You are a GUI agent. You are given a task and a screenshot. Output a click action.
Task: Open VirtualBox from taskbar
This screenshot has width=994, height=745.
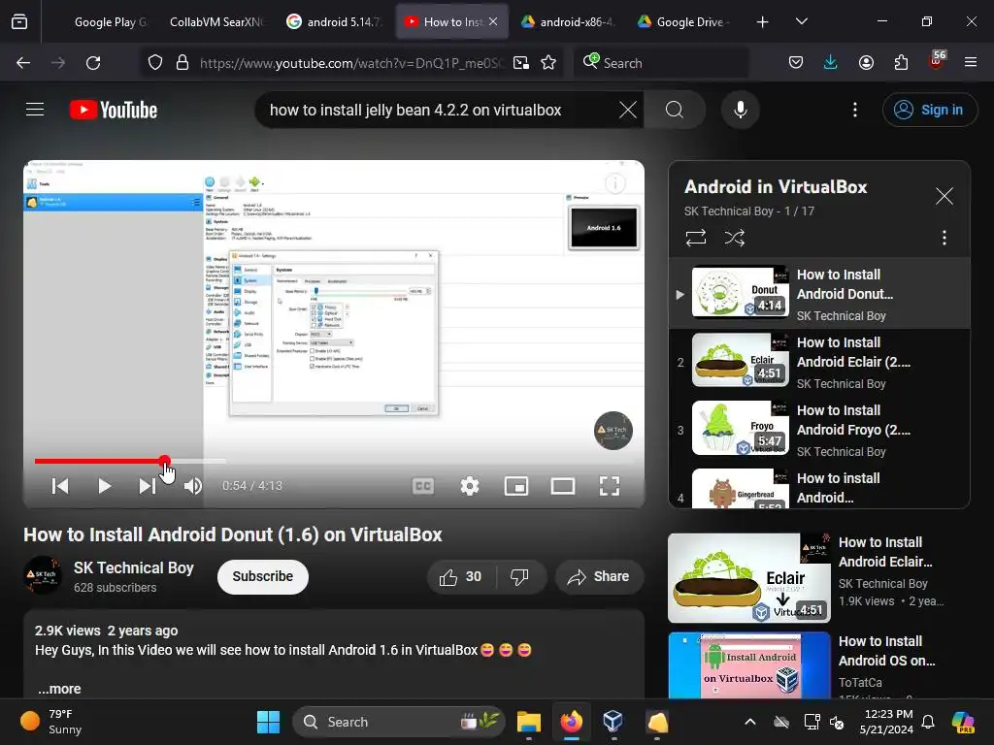tap(613, 722)
